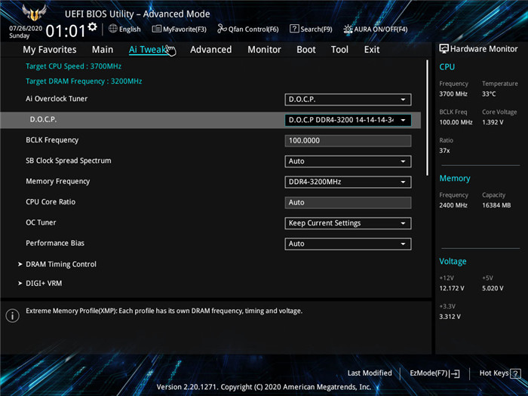Click the AURA light bulb icon

(x=348, y=29)
